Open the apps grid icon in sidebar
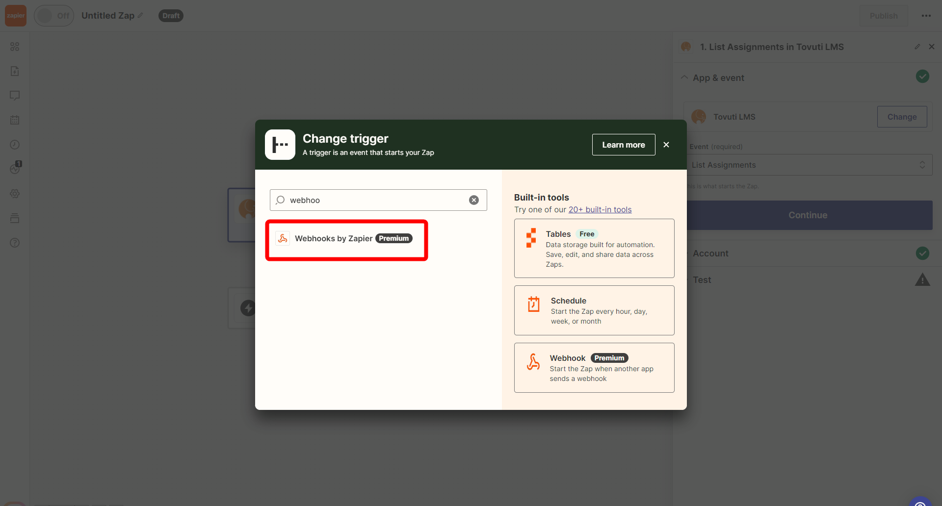The height and width of the screenshot is (506, 942). click(x=15, y=47)
